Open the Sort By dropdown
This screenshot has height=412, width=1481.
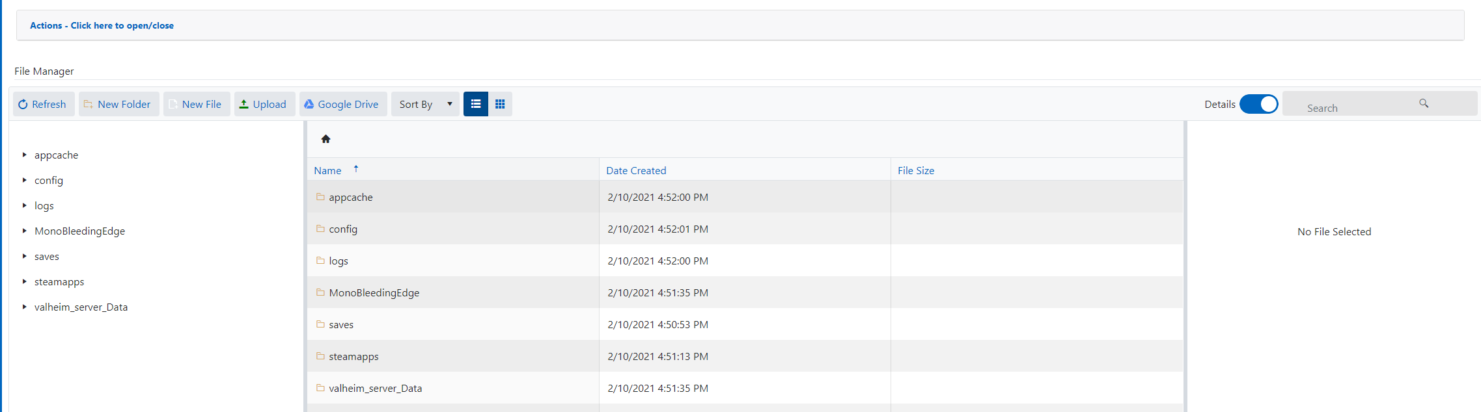coord(425,104)
